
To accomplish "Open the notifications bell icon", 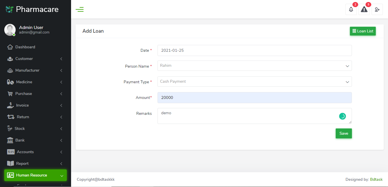I will [x=351, y=9].
